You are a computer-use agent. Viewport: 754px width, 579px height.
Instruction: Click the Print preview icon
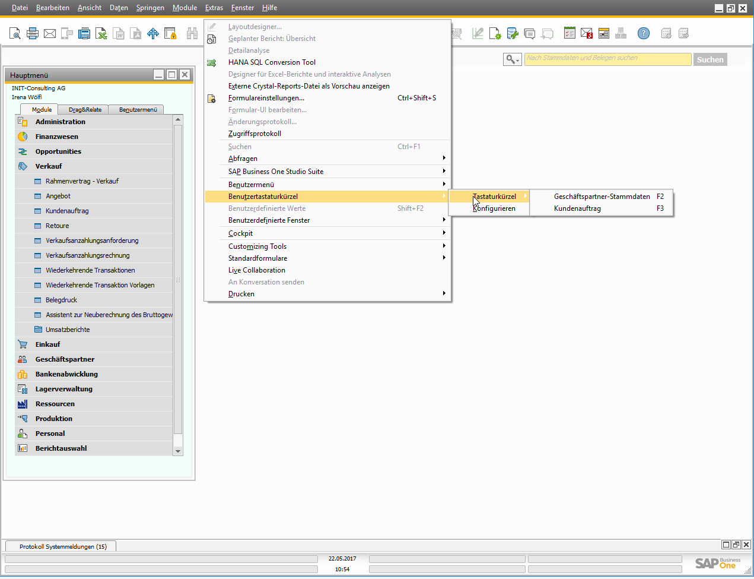[x=15, y=33]
